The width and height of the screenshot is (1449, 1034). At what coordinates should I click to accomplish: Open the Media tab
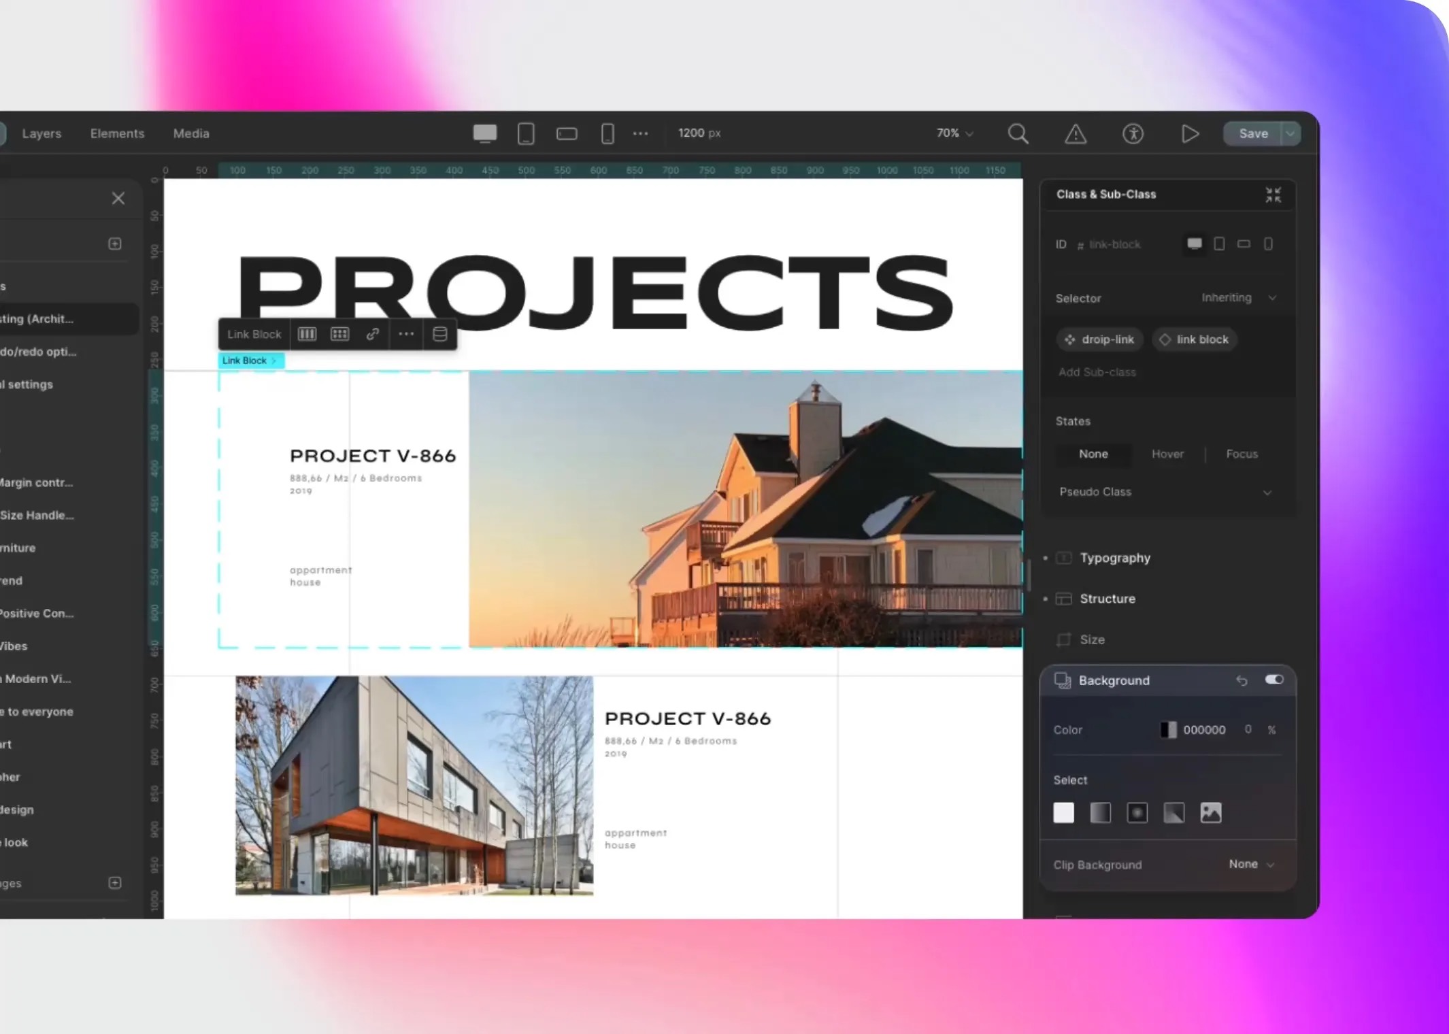191,133
